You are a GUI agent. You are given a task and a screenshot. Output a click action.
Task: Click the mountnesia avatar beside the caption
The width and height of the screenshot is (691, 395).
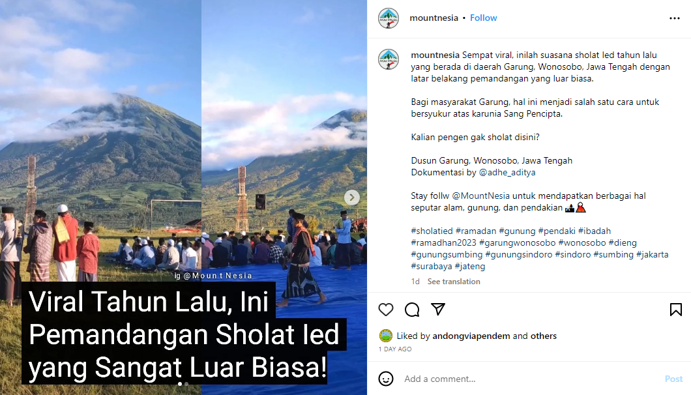click(389, 59)
